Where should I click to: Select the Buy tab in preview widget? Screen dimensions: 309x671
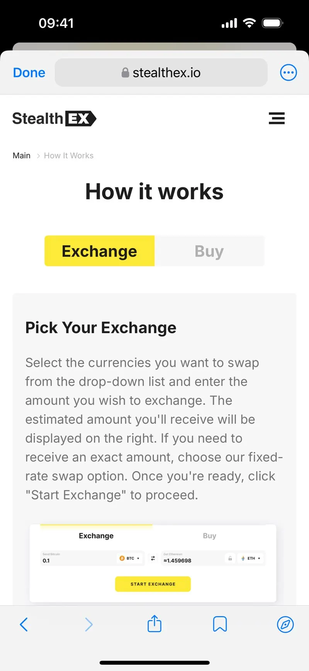click(x=209, y=536)
